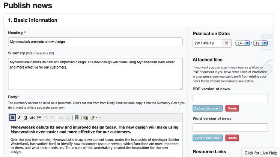The height and width of the screenshot is (157, 280).
Task: Click Delete under PDF version of news
Action: 232,108
